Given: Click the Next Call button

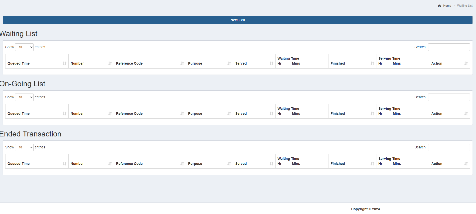Looking at the screenshot, I should (x=237, y=20).
